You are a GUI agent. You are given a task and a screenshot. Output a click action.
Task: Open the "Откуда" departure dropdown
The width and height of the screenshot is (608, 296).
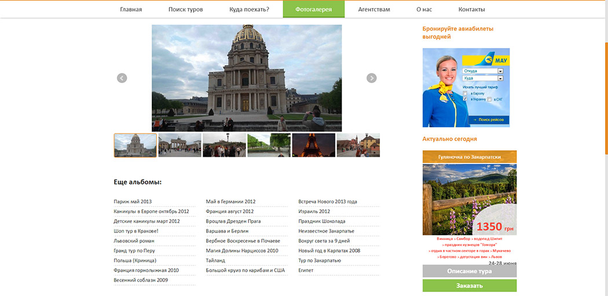[500, 71]
